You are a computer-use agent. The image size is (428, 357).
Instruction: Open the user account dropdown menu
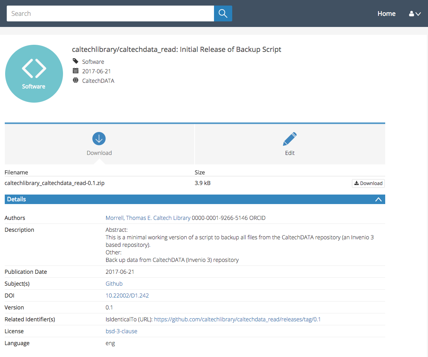click(x=415, y=13)
